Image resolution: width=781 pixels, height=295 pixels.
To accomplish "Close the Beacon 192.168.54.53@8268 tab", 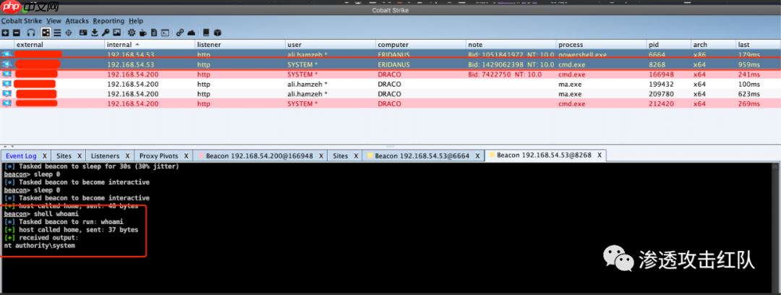I will (599, 155).
